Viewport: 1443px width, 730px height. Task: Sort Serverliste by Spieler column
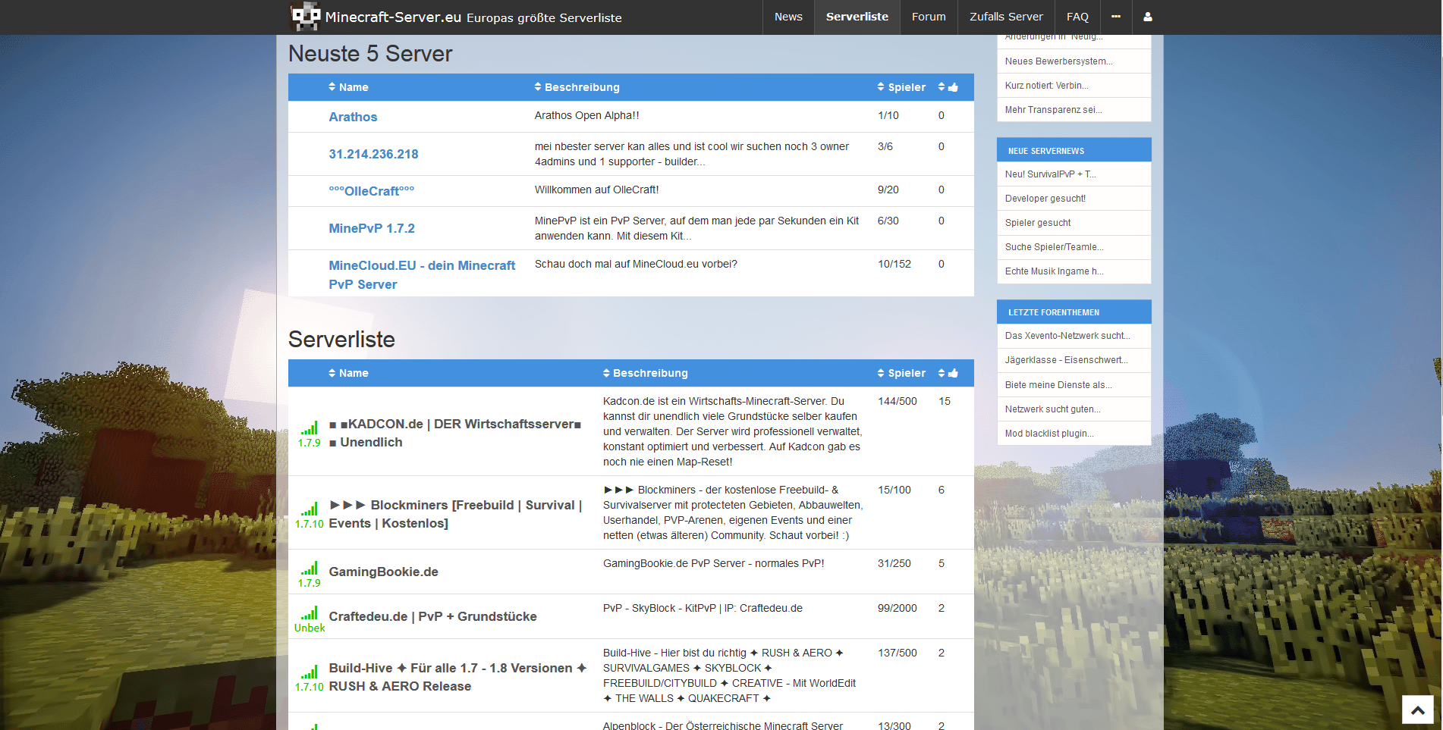point(901,373)
